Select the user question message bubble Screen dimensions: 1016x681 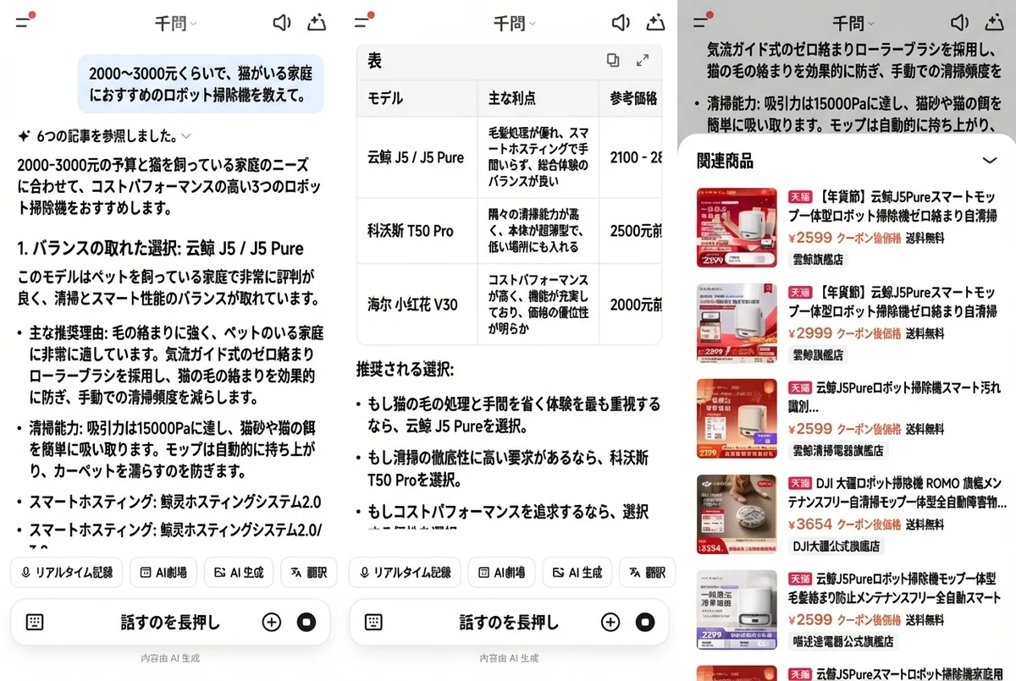[x=201, y=85]
